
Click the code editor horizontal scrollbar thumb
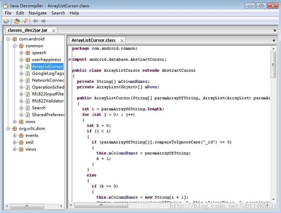[101, 205]
